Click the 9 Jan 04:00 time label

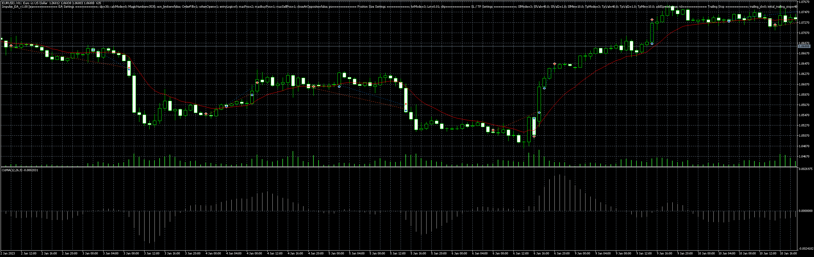pyautogui.click(x=603, y=253)
